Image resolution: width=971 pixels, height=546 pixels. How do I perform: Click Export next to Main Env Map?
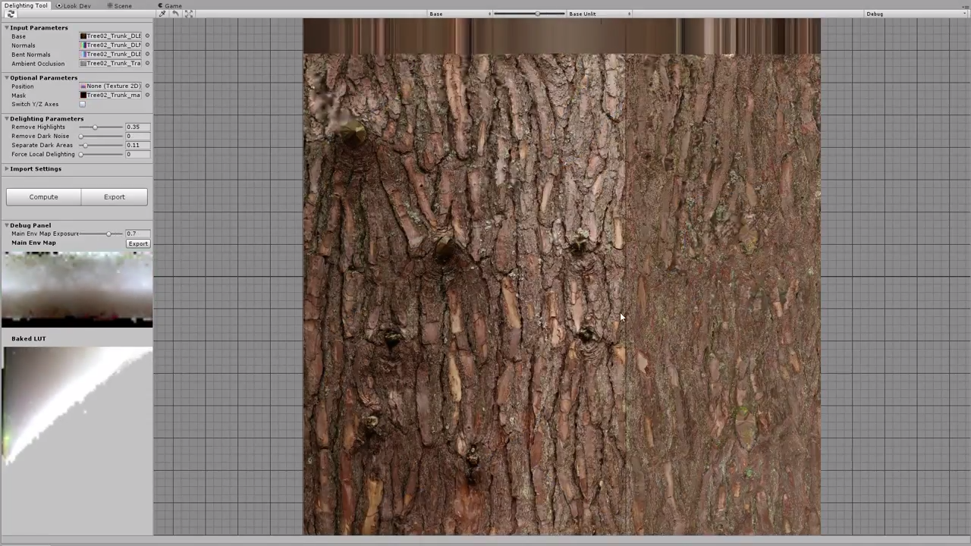[x=138, y=243]
